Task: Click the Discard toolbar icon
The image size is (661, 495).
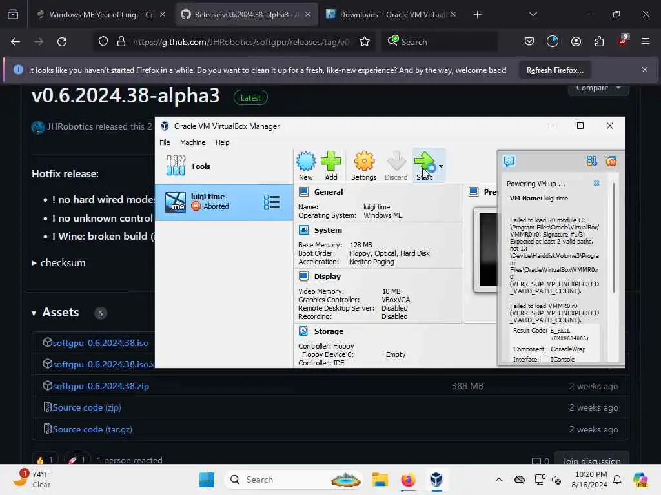Action: (396, 166)
